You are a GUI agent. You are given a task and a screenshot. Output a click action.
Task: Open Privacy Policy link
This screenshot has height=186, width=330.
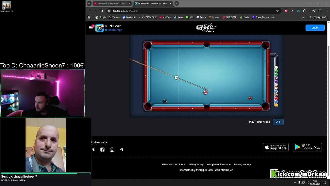pyautogui.click(x=196, y=165)
